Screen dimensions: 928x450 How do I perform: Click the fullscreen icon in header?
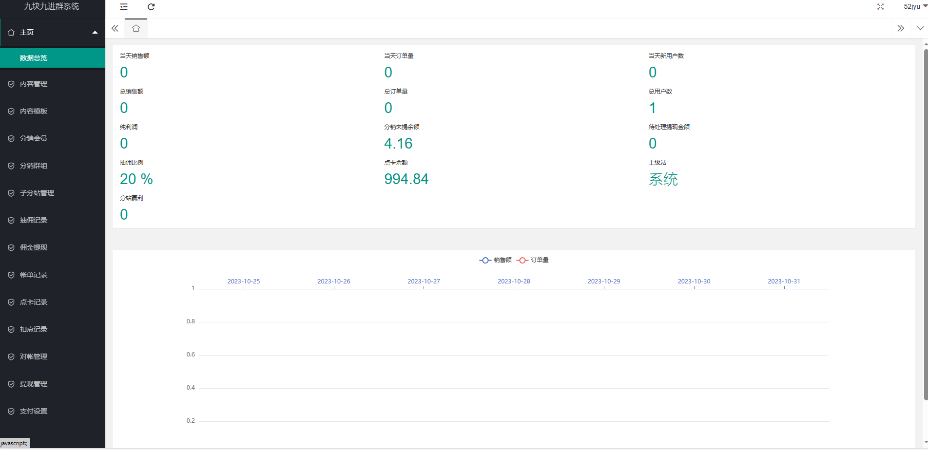pos(880,7)
